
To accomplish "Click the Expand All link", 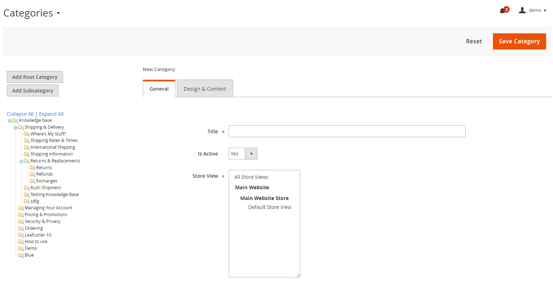I will [x=51, y=114].
